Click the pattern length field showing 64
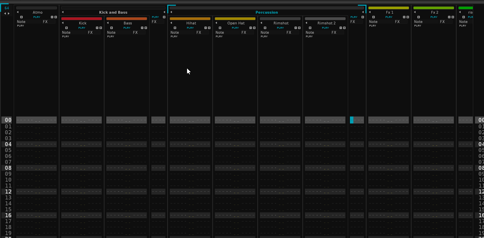 6,8
